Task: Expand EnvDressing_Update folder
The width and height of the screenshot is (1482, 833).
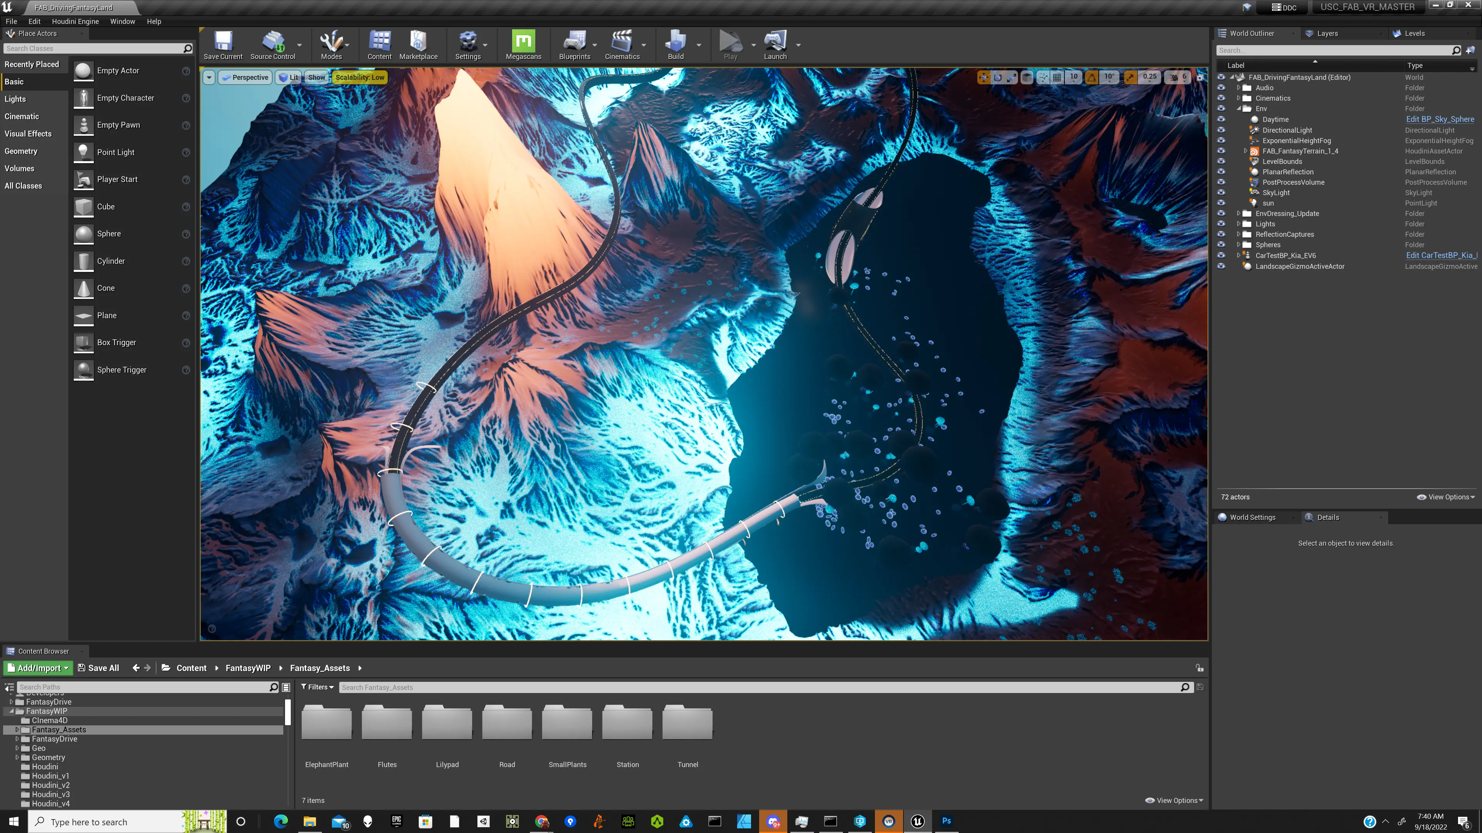Action: pos(1238,213)
